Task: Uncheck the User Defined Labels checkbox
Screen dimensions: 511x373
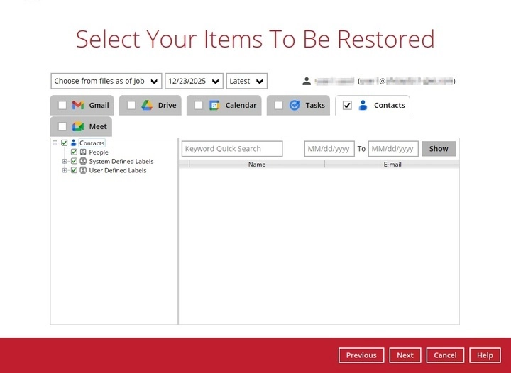Action: click(74, 171)
